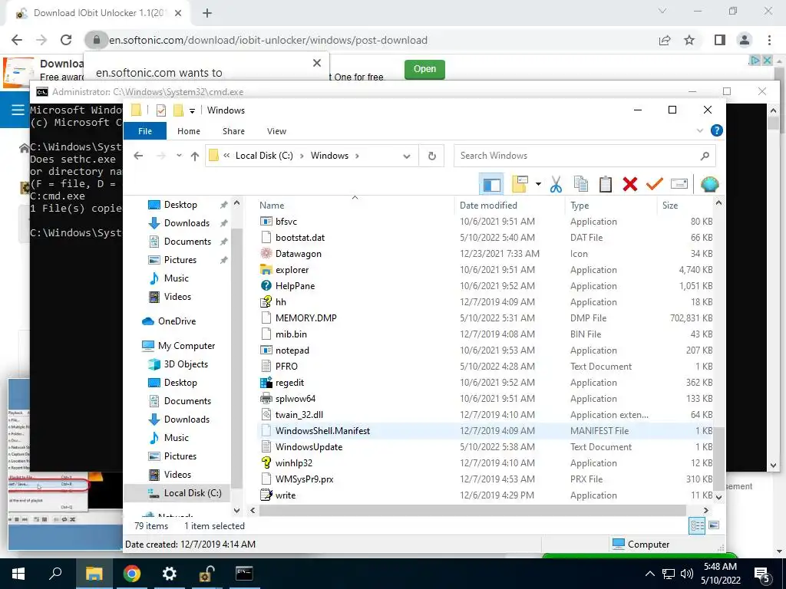Open Explorer recent locations dropdown
Image resolution: width=786 pixels, height=589 pixels.
click(179, 156)
